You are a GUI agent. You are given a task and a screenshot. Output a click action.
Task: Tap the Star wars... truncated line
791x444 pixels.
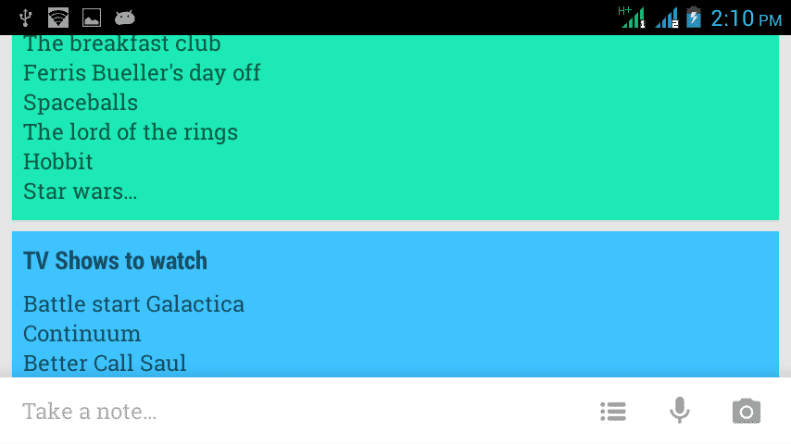click(x=81, y=191)
